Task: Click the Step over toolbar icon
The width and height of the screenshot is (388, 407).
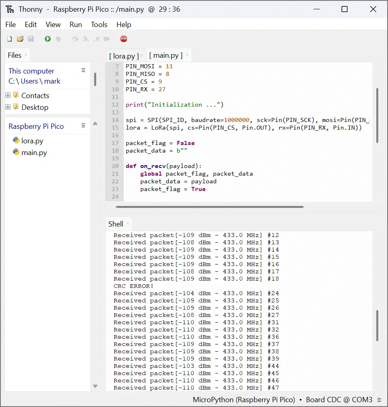Action: pos(75,39)
